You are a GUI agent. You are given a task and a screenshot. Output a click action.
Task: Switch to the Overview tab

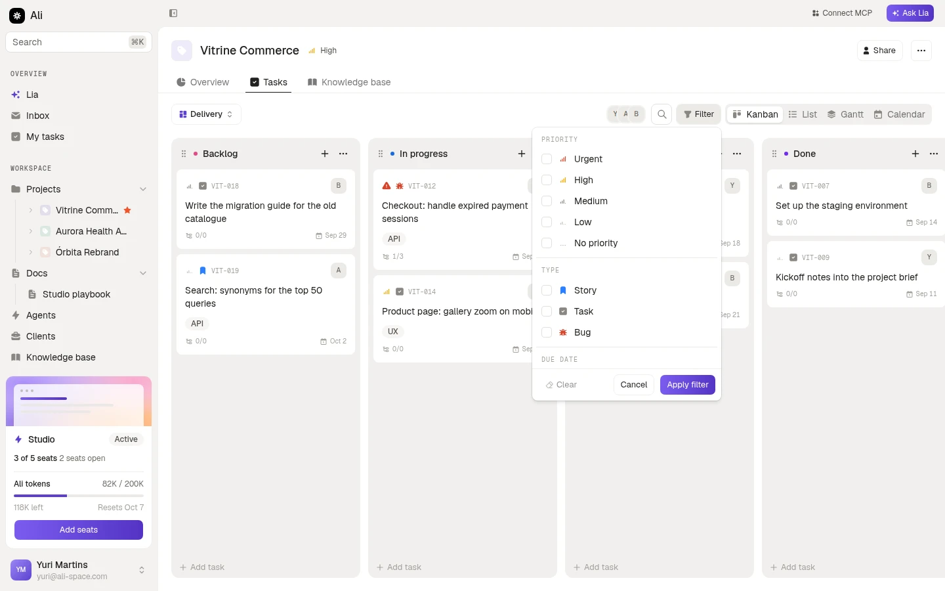203,82
